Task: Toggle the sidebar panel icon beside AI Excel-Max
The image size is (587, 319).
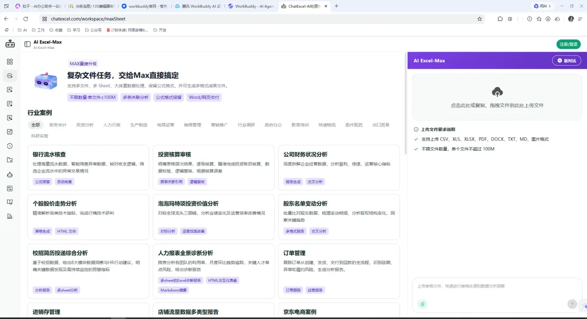Action: [27, 44]
